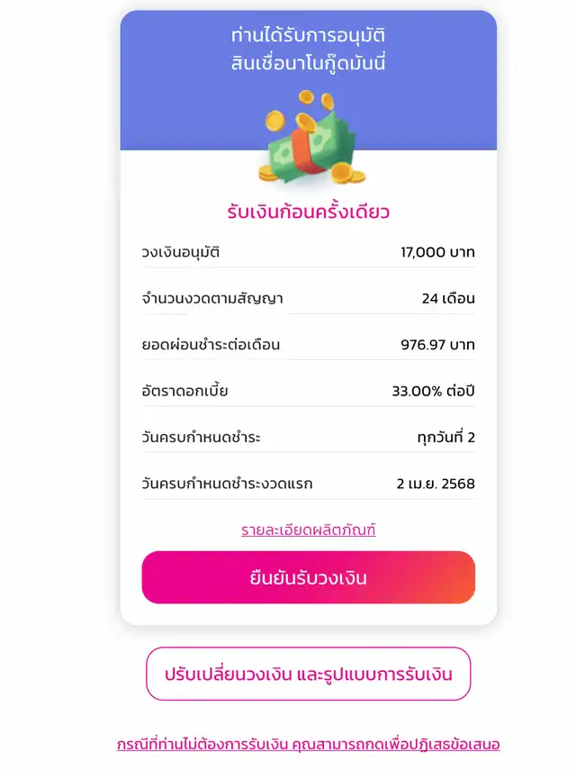
Task: Click the ทุกวันที่ 2 due date value
Action: tap(445, 438)
